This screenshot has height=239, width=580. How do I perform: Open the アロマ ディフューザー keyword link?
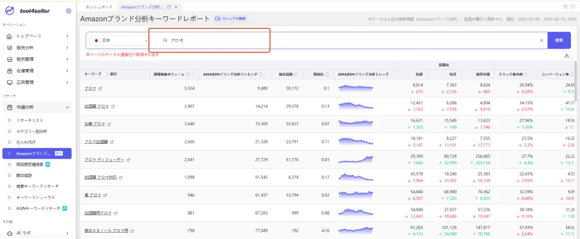pos(104,160)
